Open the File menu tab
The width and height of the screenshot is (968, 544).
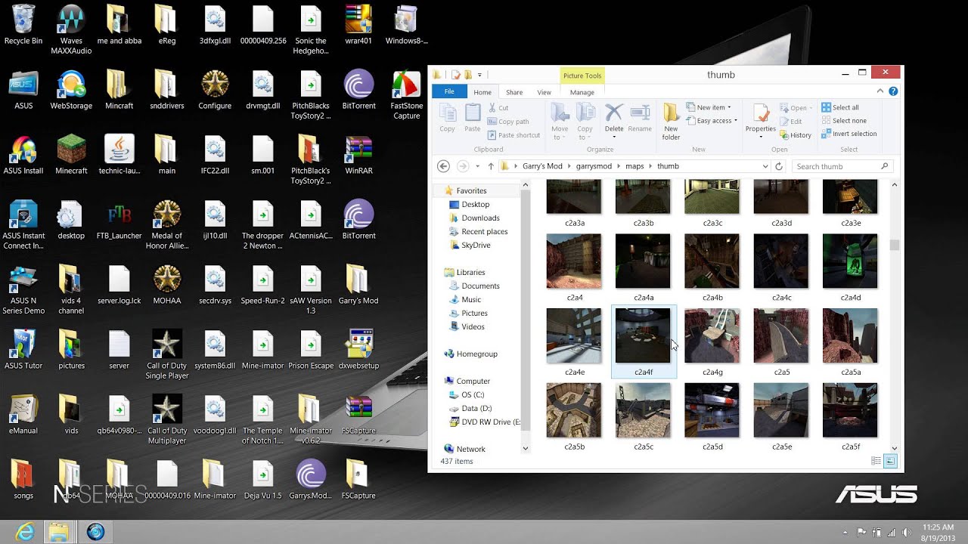449,91
